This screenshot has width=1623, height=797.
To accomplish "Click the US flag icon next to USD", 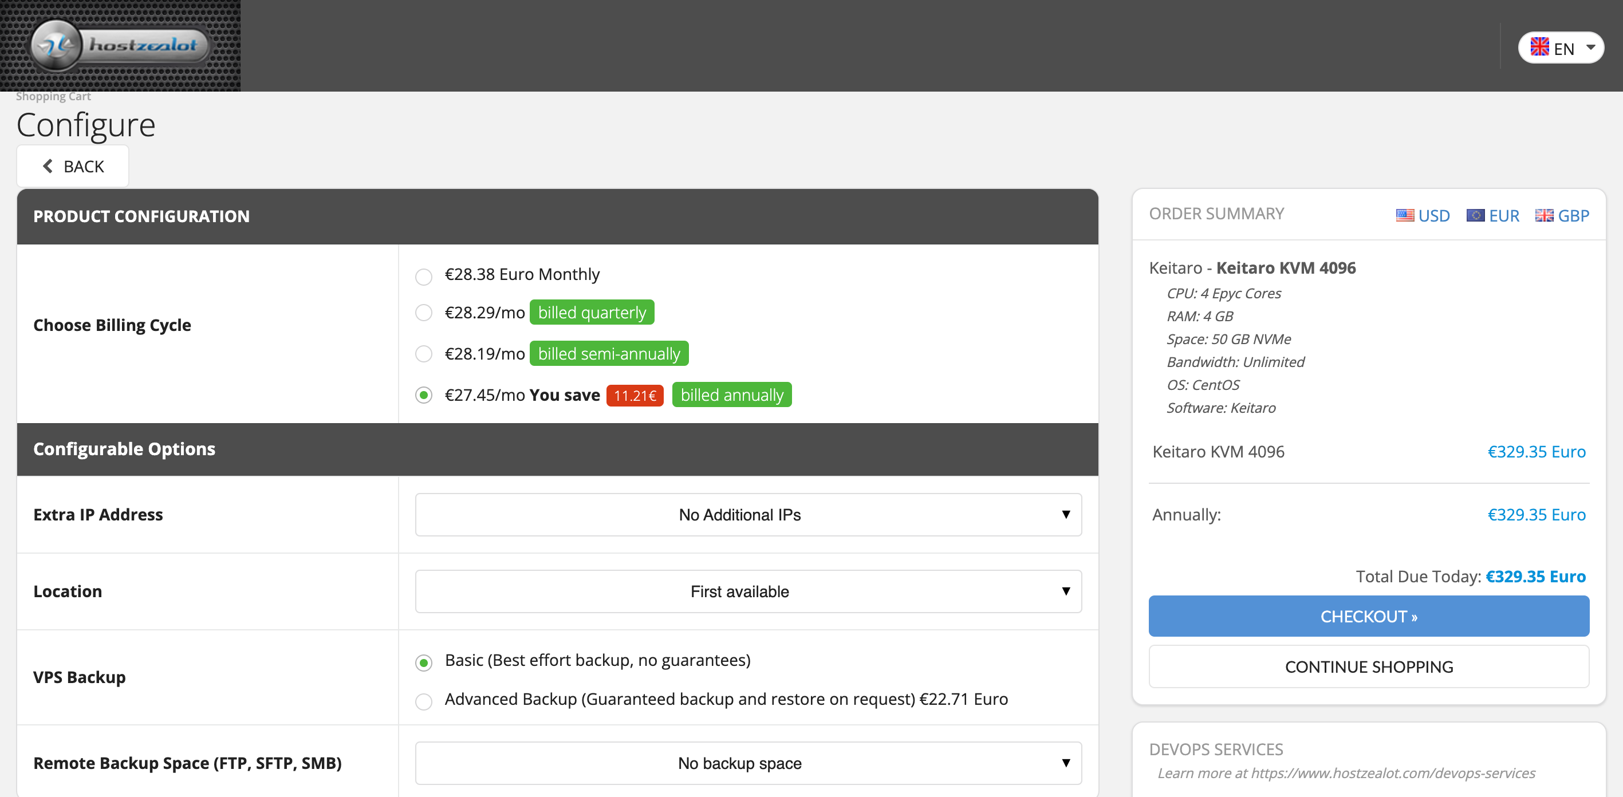I will [x=1405, y=215].
